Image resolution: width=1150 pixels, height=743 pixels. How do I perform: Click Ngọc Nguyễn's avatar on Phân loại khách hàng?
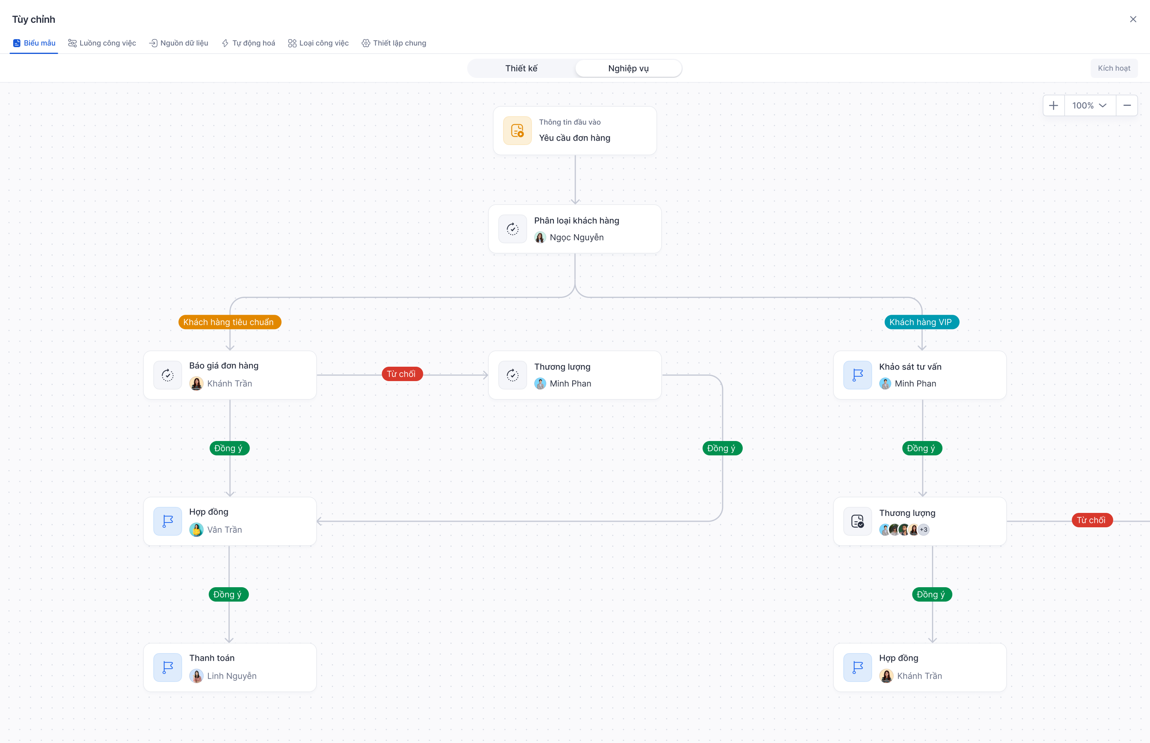[x=540, y=237]
